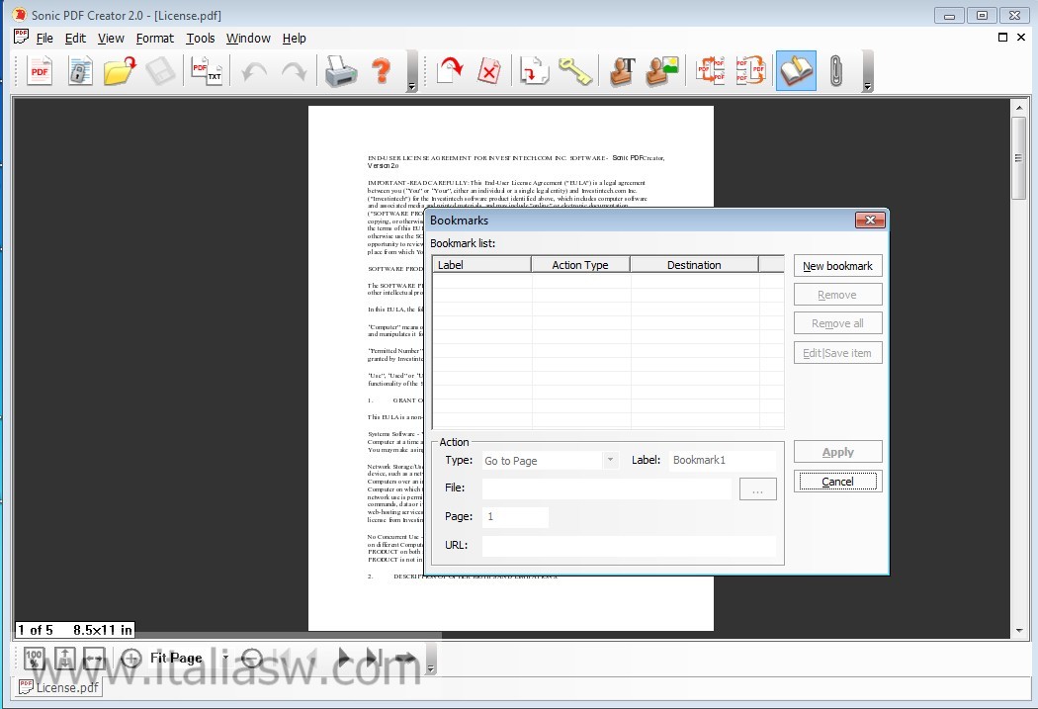Click the open folder toolbar icon
The height and width of the screenshot is (709, 1038).
point(120,71)
